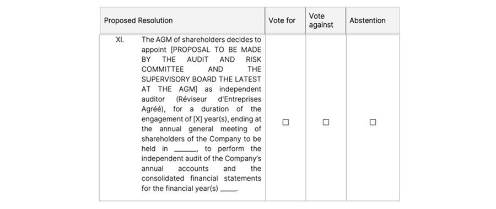Click the 'AGM]' closing placeholder text
Screen dimensions: 496x209
187,89
